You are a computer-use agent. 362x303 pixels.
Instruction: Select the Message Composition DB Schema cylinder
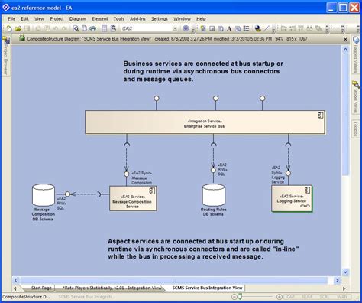tap(44, 195)
